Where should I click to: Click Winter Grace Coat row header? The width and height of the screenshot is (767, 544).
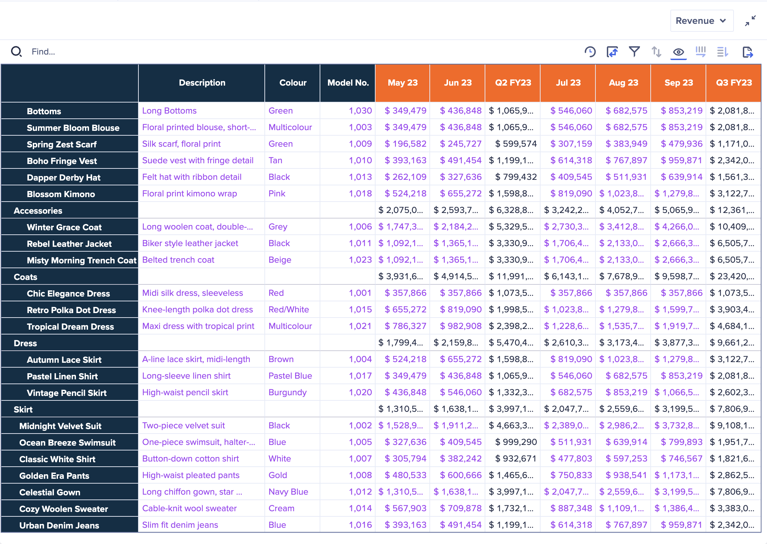point(64,227)
